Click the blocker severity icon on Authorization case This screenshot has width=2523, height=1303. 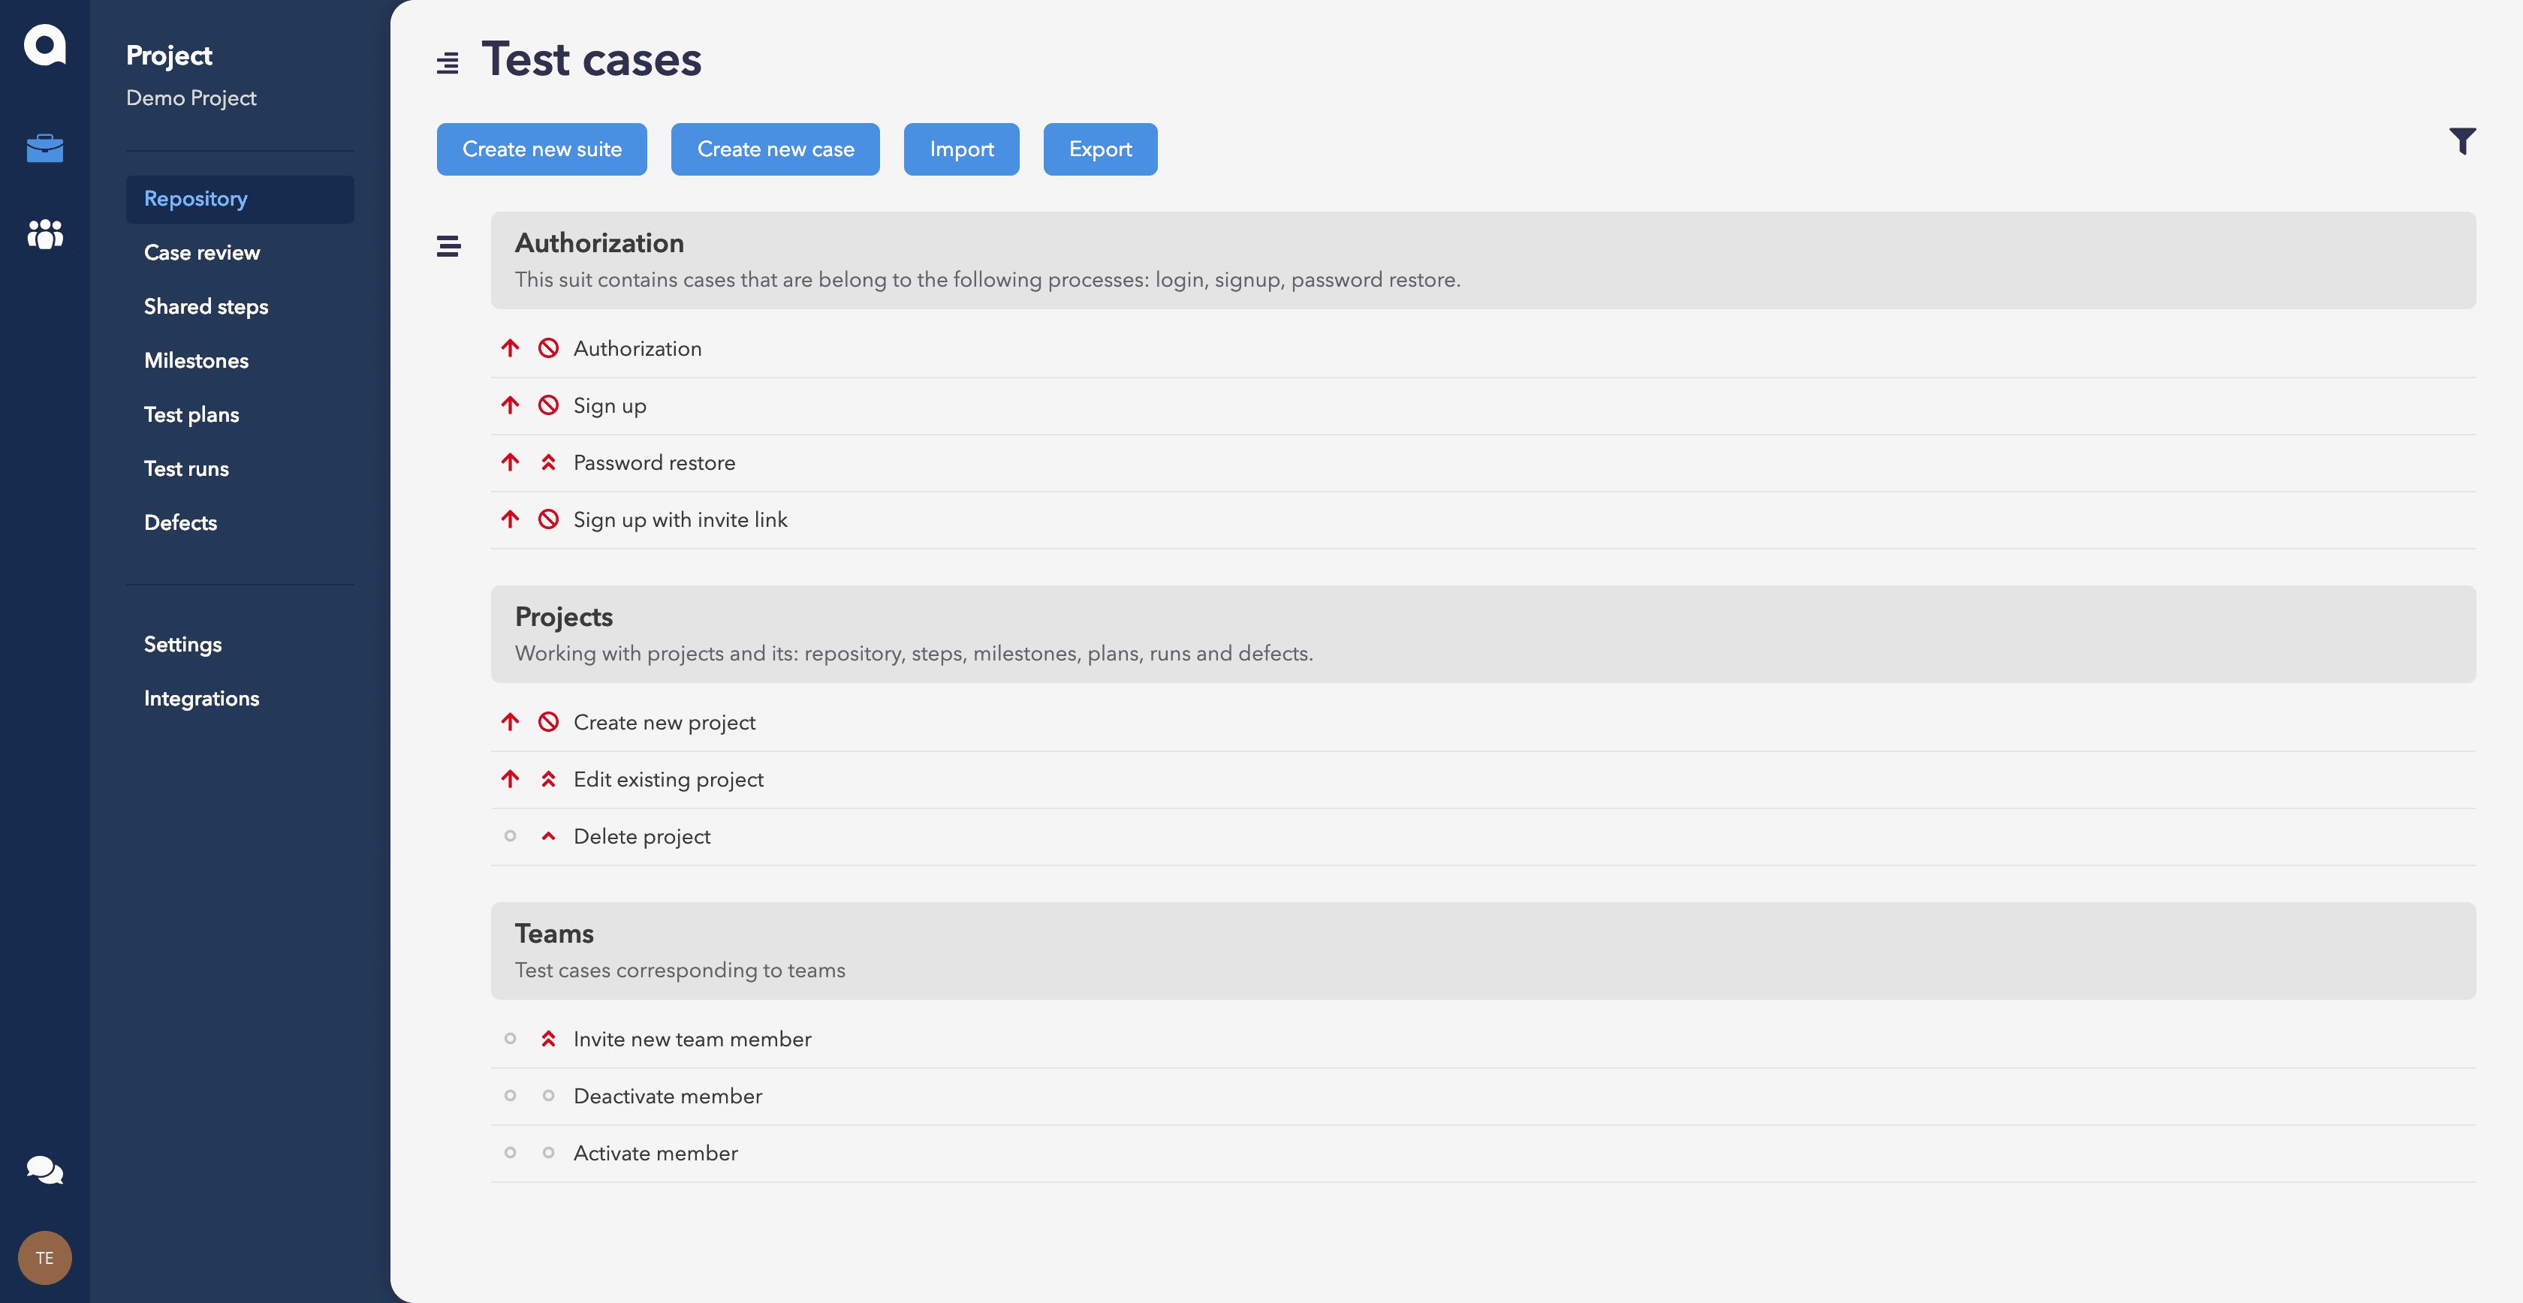click(x=548, y=348)
